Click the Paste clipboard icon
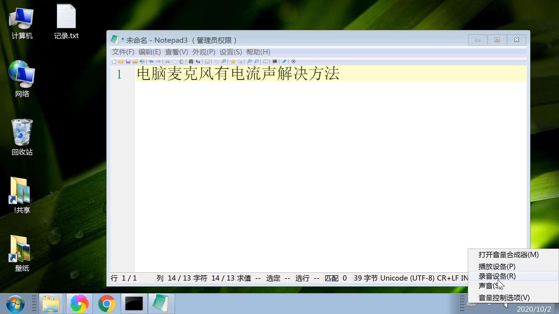This screenshot has width=559, height=314. point(181,61)
